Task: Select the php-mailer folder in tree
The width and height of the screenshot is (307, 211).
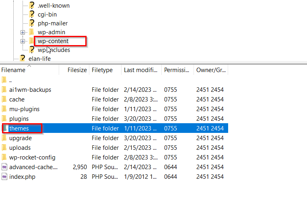Action: coord(53,23)
